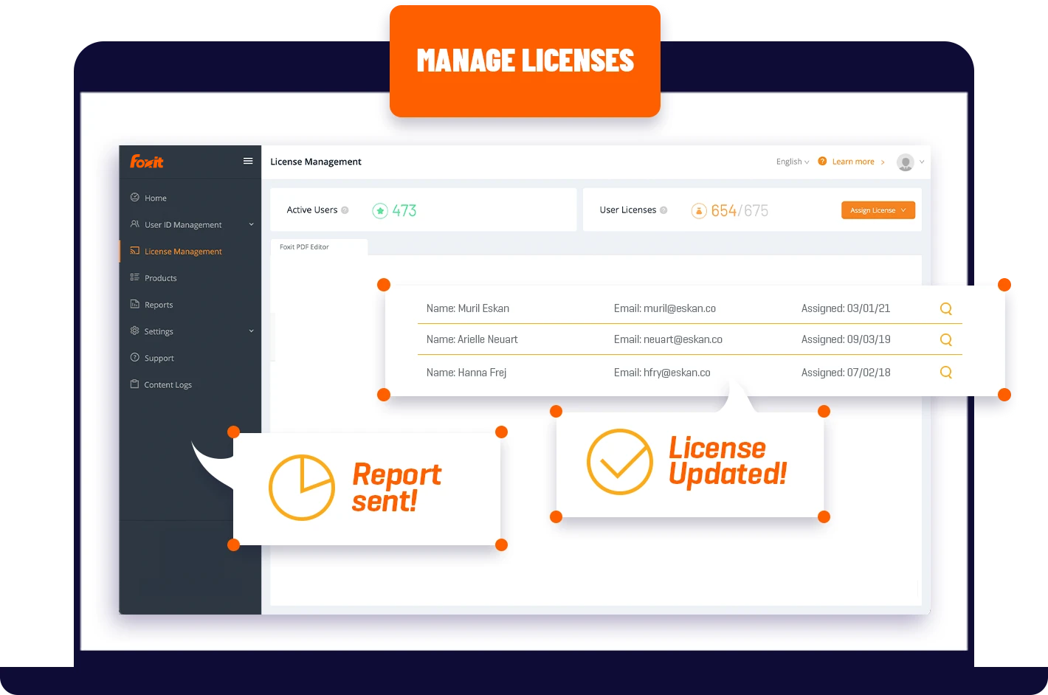This screenshot has height=695, width=1048.
Task: Click the search icon for Arielle Neuart
Action: 945,340
